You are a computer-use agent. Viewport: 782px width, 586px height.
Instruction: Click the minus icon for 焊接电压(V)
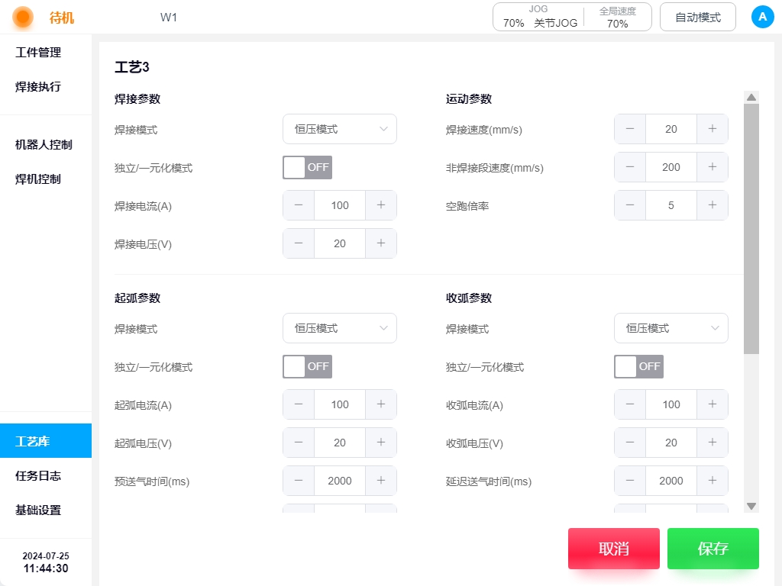click(x=299, y=243)
